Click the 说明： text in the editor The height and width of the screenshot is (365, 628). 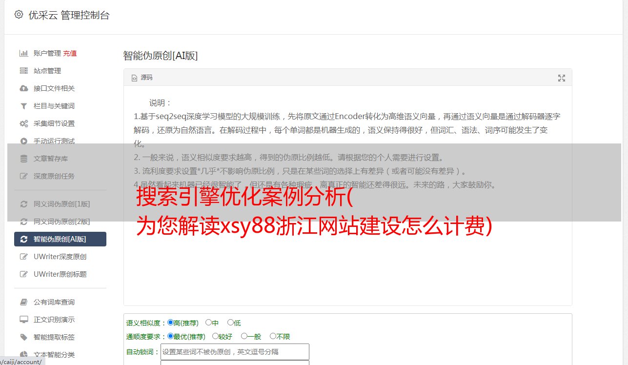pos(161,103)
